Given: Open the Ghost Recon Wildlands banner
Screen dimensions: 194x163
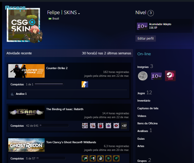Looking at the screenshot, I should (27, 145).
